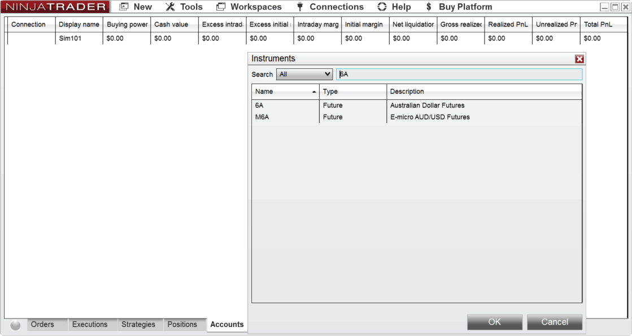Sort instruments by Name column
This screenshot has height=336, width=632.
click(x=285, y=91)
